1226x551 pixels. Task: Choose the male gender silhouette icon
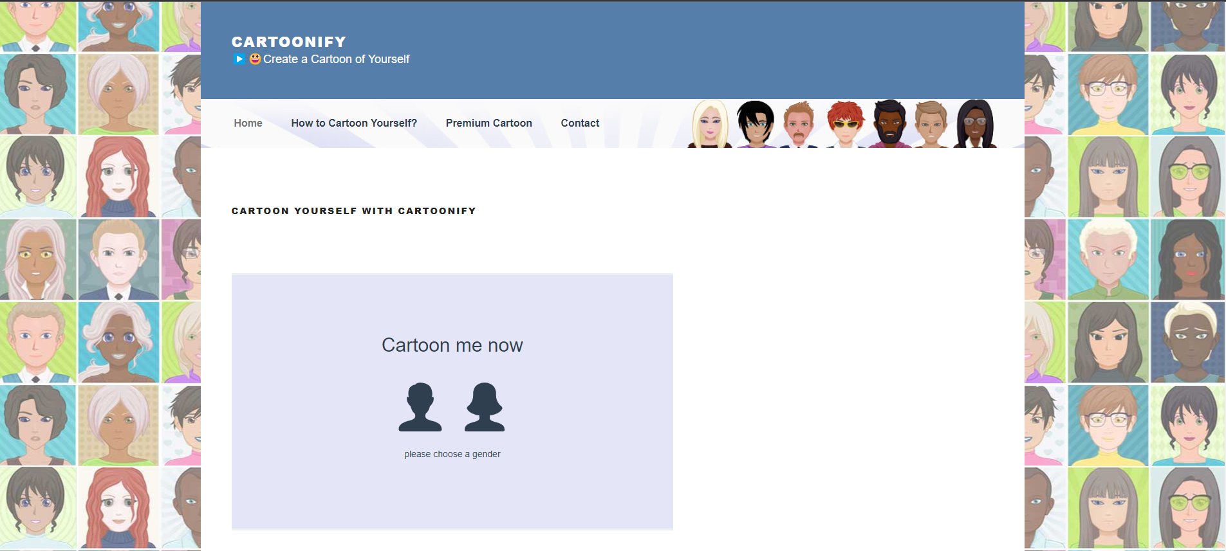pyautogui.click(x=420, y=407)
